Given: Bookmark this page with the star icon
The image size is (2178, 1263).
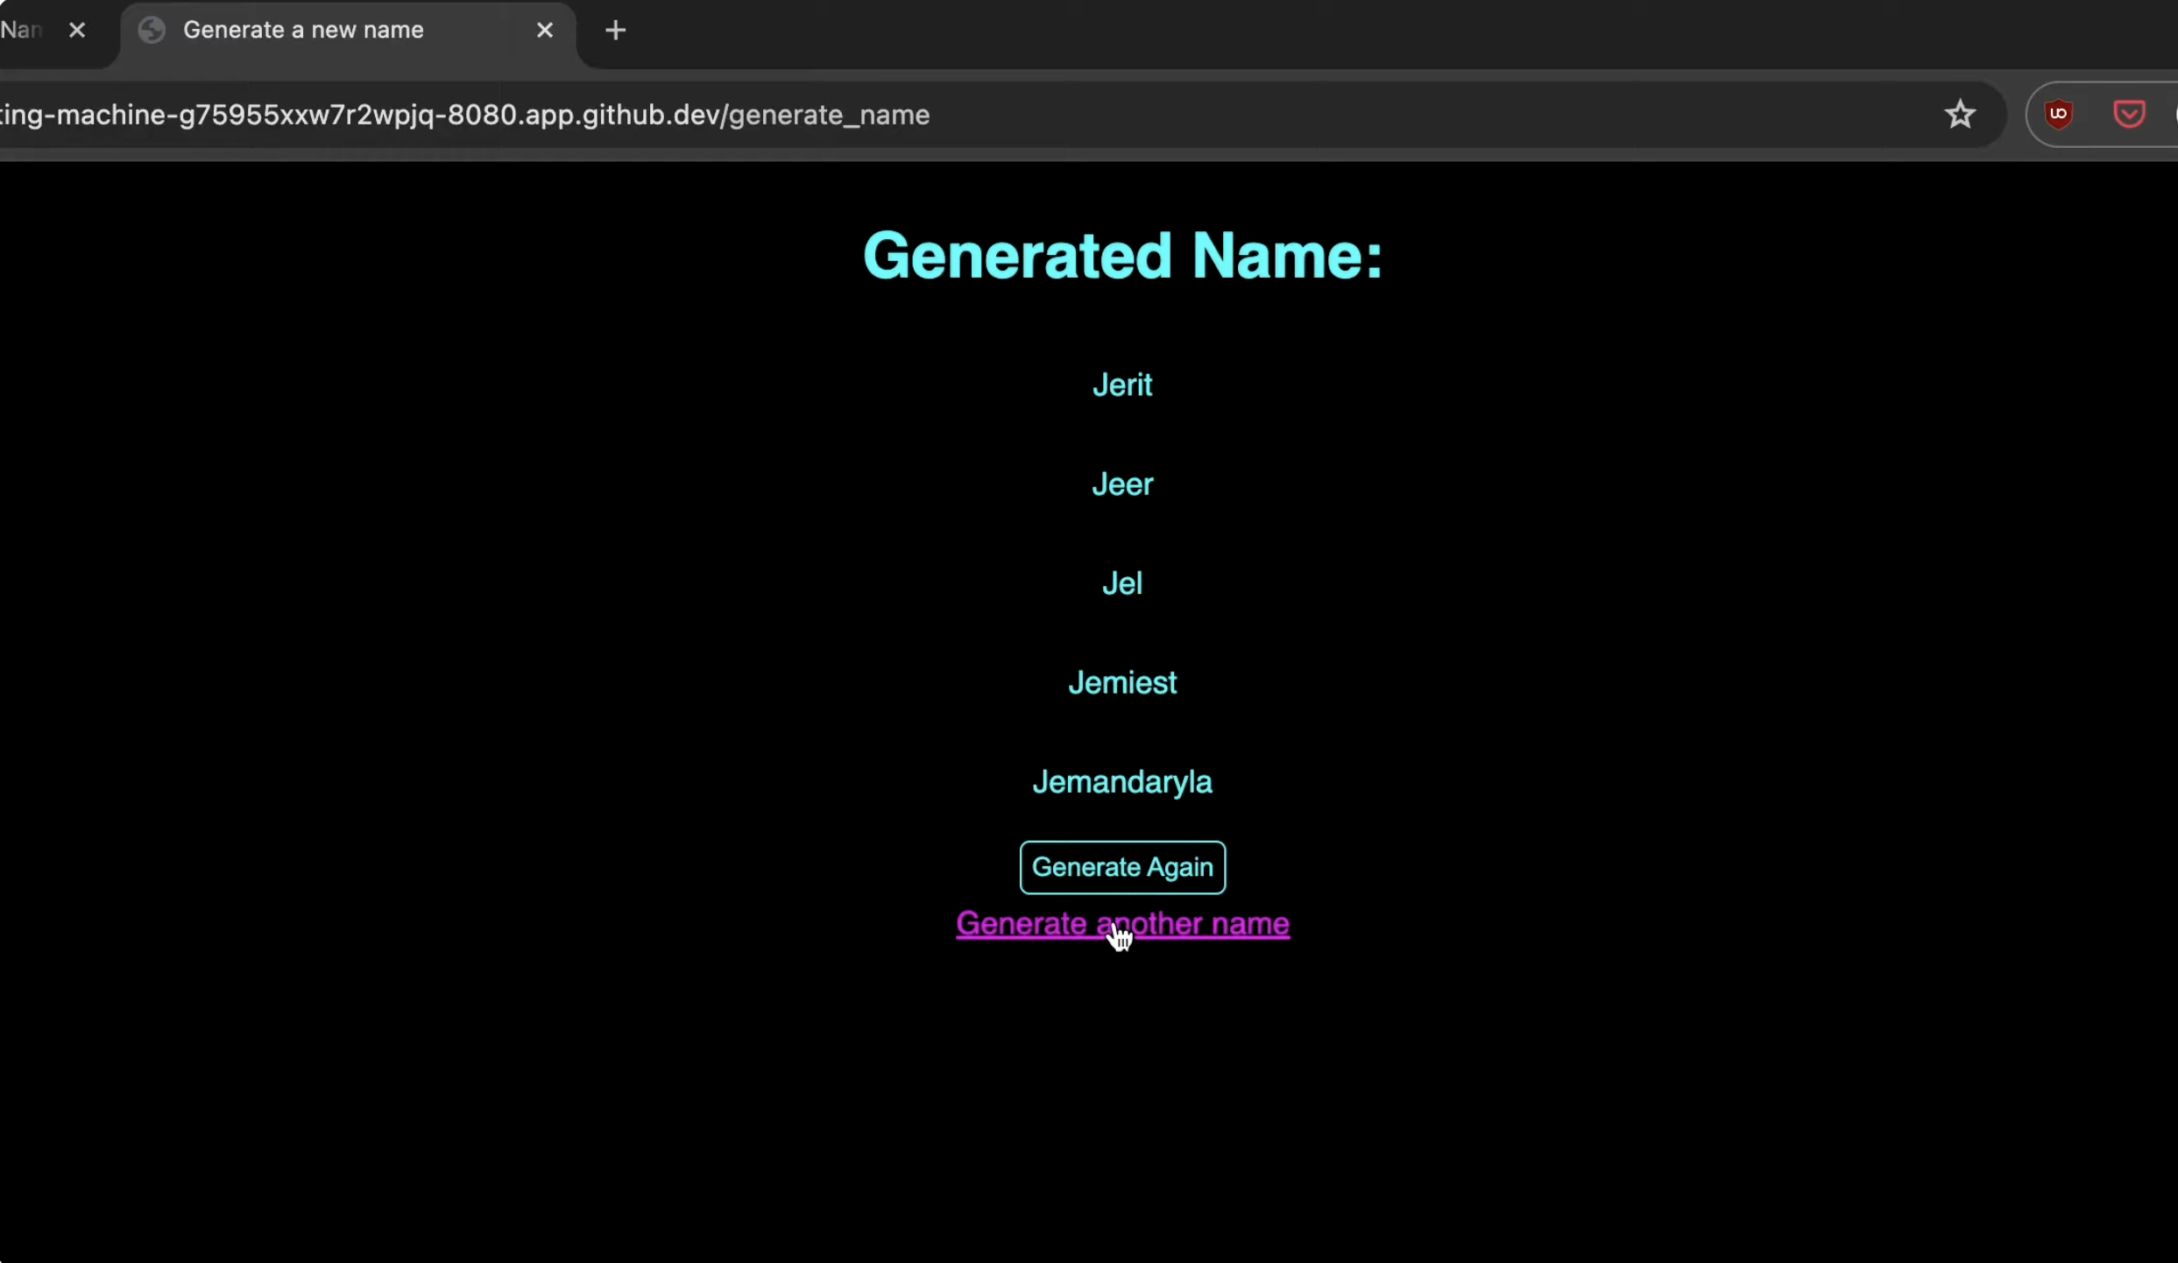Looking at the screenshot, I should coord(1960,115).
